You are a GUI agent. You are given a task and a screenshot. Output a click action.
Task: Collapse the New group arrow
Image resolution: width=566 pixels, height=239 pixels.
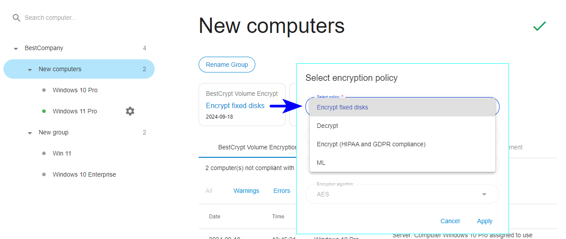[30, 133]
